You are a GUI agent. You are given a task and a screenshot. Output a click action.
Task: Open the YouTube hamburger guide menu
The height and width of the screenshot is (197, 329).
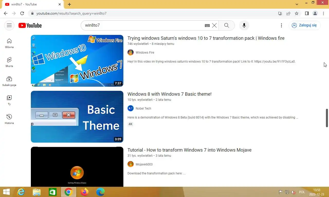pyautogui.click(x=9, y=25)
